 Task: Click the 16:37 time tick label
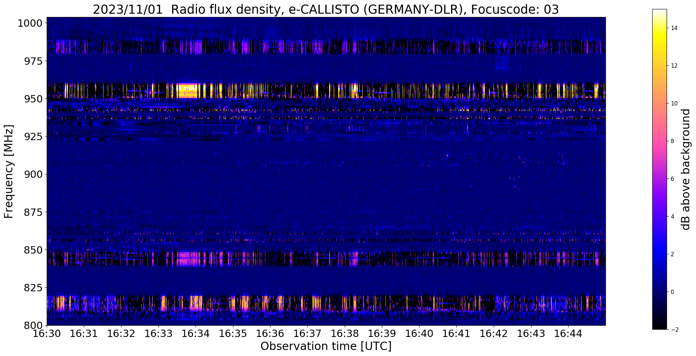307,334
